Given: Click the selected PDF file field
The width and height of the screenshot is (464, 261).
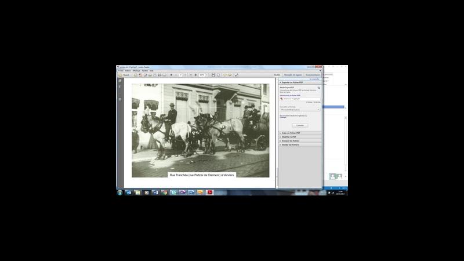Looking at the screenshot, I should click(300, 99).
